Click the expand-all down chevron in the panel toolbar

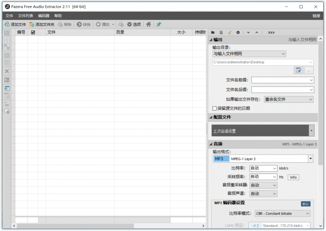coord(248,33)
